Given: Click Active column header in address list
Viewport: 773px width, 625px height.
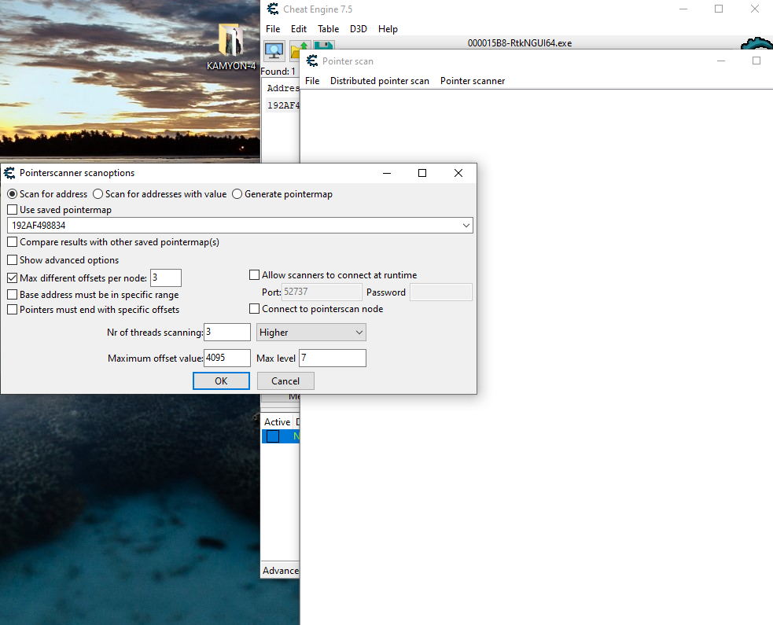Looking at the screenshot, I should click(x=277, y=422).
